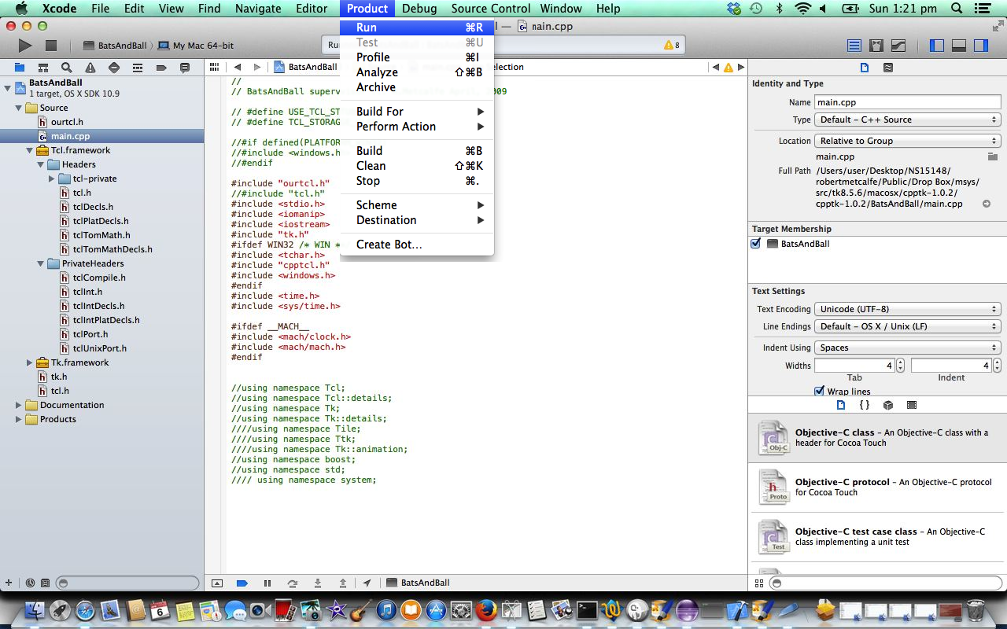
Task: Open the Debug navigator icon
Action: pyautogui.click(x=138, y=68)
